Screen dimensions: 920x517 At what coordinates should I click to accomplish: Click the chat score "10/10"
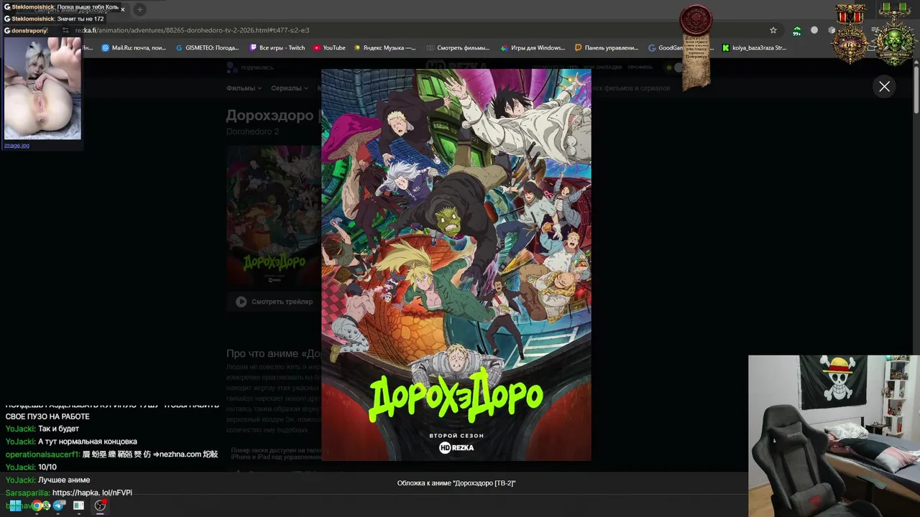pos(47,467)
